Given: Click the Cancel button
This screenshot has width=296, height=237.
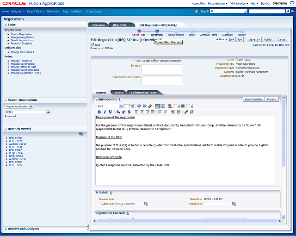Looking at the screenshot, I should (282, 39).
